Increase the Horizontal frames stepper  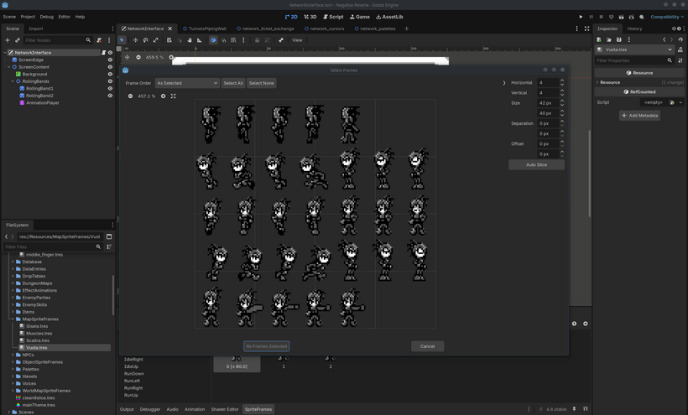pyautogui.click(x=562, y=80)
